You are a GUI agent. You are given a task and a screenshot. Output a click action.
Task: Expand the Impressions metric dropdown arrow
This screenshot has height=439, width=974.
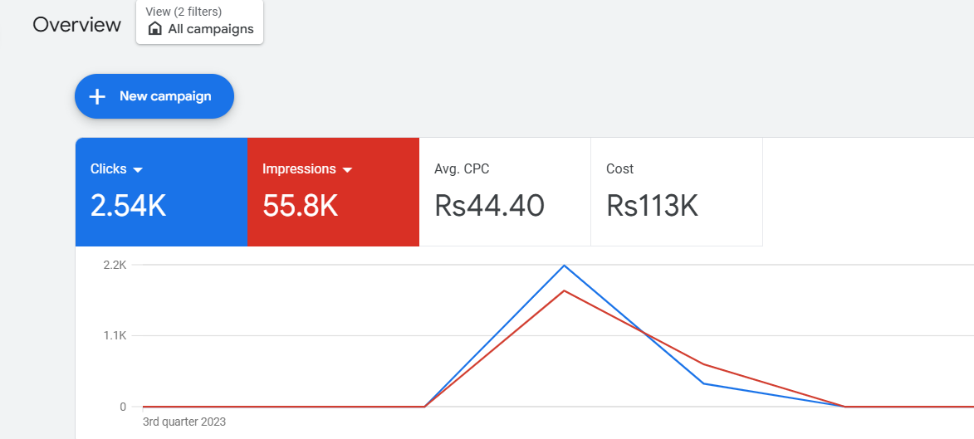[347, 170]
